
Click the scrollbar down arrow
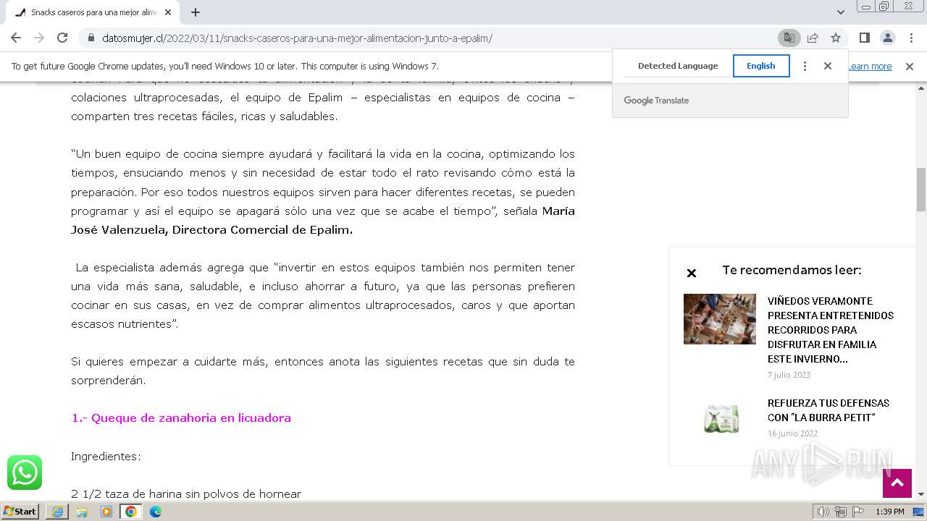[921, 494]
